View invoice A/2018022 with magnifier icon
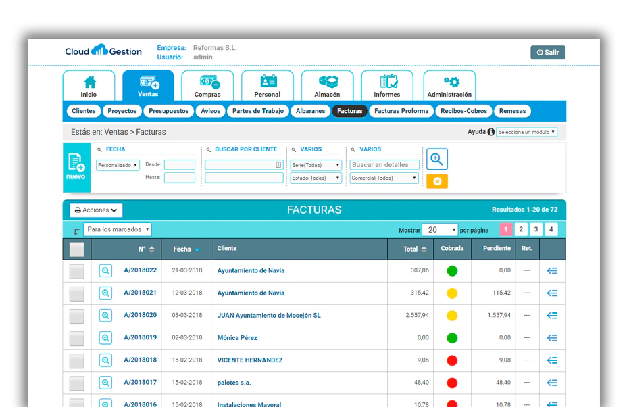This screenshot has height=407, width=629. pyautogui.click(x=105, y=270)
